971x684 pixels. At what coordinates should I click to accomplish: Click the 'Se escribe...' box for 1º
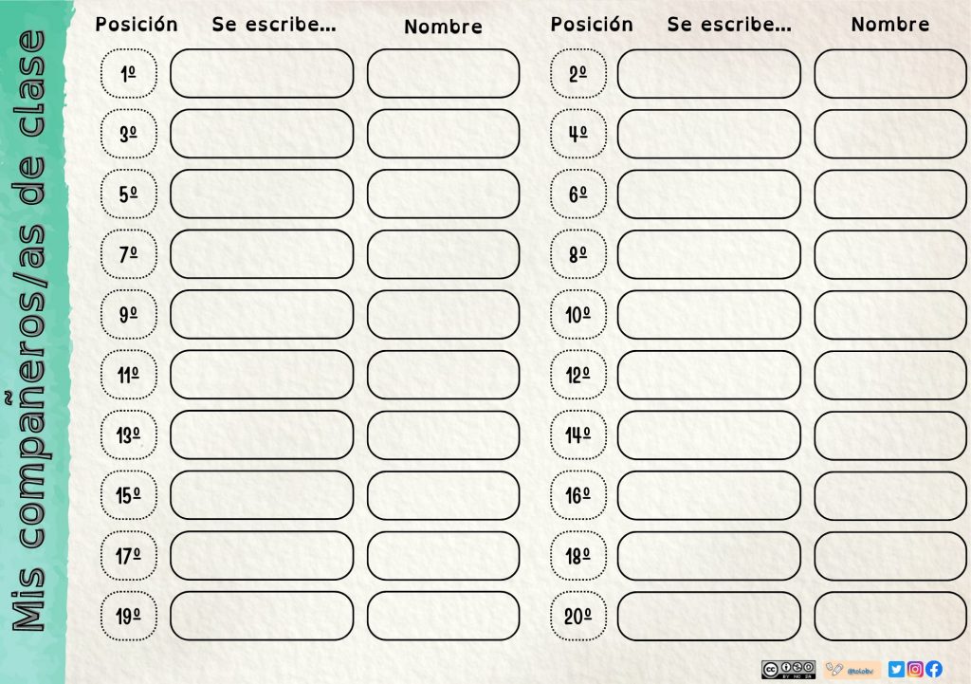point(262,74)
